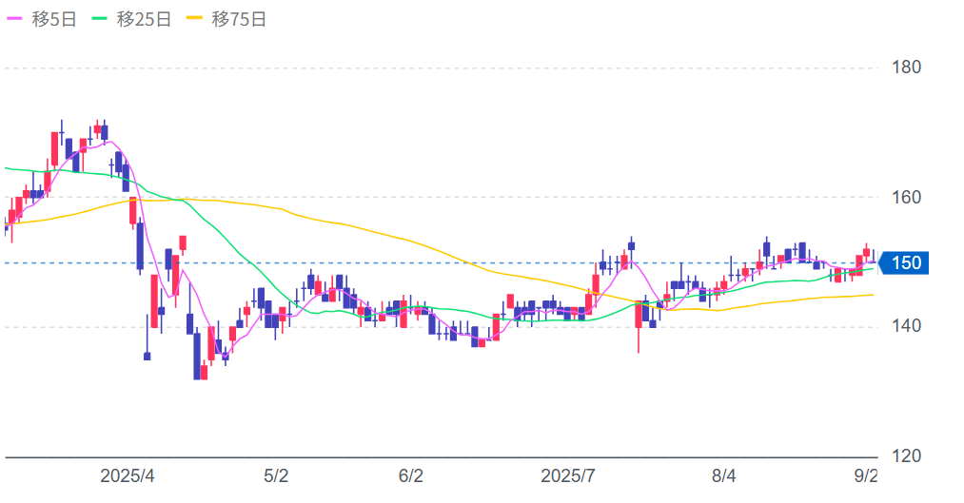This screenshot has width=964, height=503.
Task: Select the 140 price axis label
Action: pyautogui.click(x=906, y=327)
